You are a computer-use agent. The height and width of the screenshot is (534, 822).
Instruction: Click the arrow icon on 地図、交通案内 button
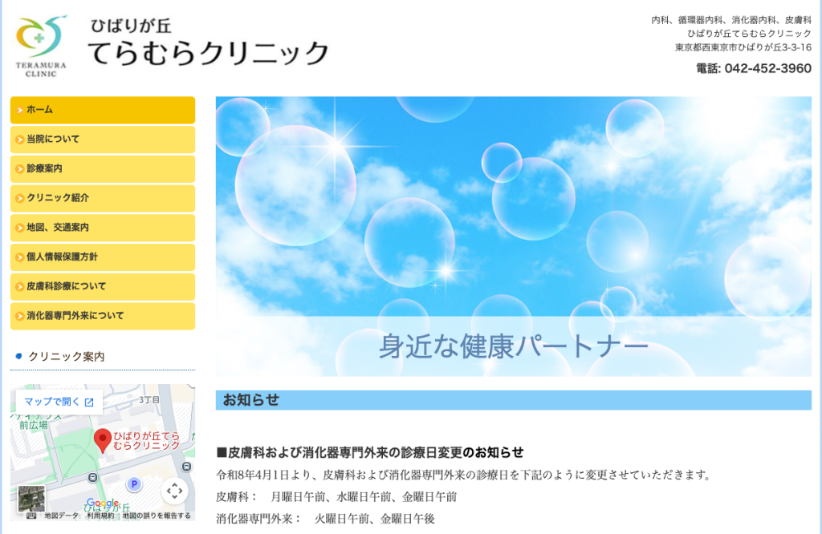[19, 228]
